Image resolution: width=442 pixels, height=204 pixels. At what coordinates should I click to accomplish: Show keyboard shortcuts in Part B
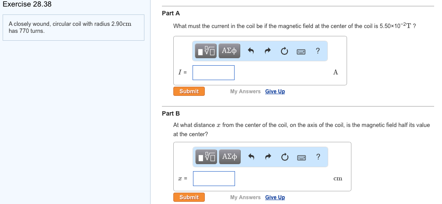(301, 157)
